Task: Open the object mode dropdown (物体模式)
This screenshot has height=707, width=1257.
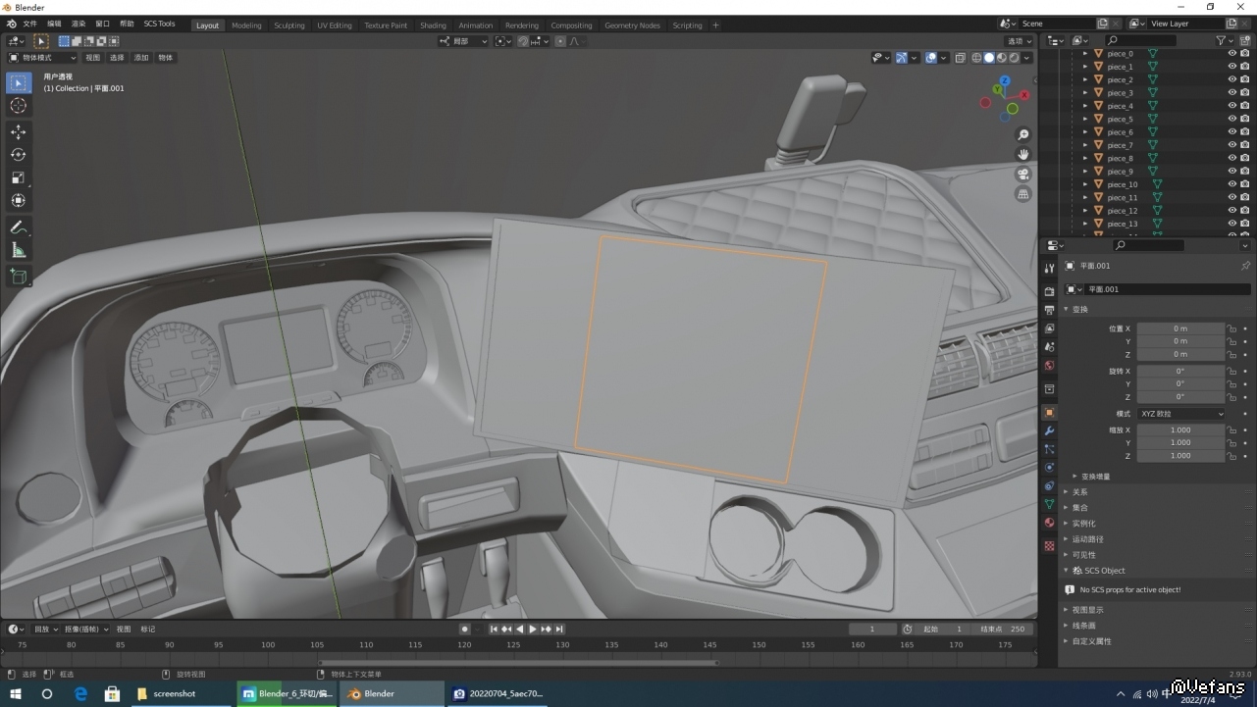Action: (x=42, y=58)
